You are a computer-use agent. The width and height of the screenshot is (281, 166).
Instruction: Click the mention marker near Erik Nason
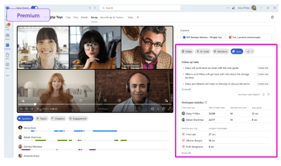click(105, 101)
